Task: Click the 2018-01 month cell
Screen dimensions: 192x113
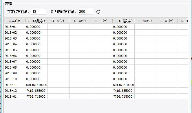Action: (x=15, y=27)
